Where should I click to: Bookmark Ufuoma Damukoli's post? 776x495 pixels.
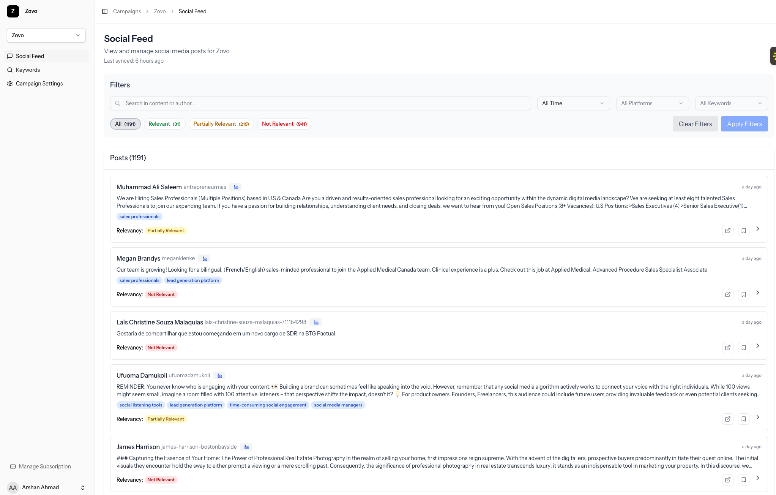[743, 419]
